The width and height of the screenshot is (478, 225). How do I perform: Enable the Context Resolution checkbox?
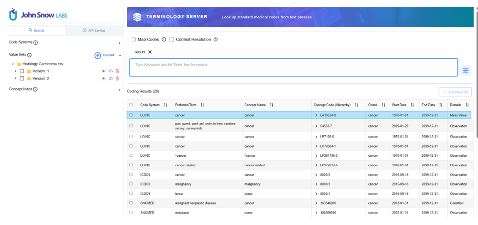pos(171,40)
